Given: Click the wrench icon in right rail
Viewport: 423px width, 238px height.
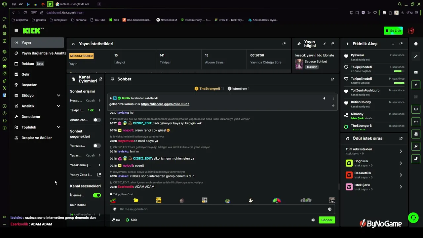Looking at the screenshot, I should 416,146.
